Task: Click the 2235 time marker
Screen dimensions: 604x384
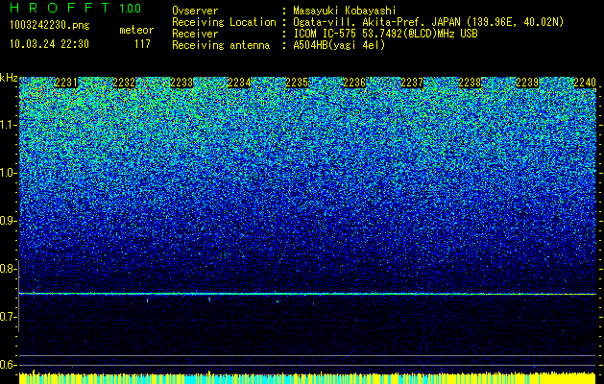Action: (297, 83)
